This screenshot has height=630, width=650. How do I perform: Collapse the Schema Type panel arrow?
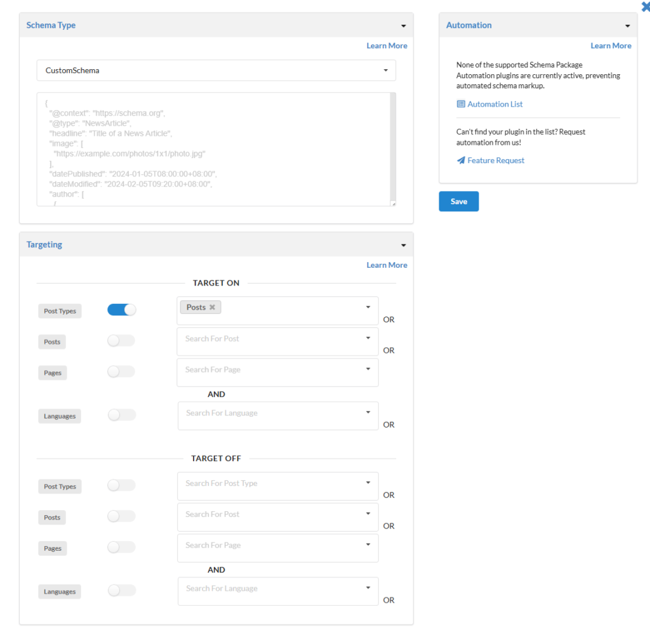tap(403, 26)
